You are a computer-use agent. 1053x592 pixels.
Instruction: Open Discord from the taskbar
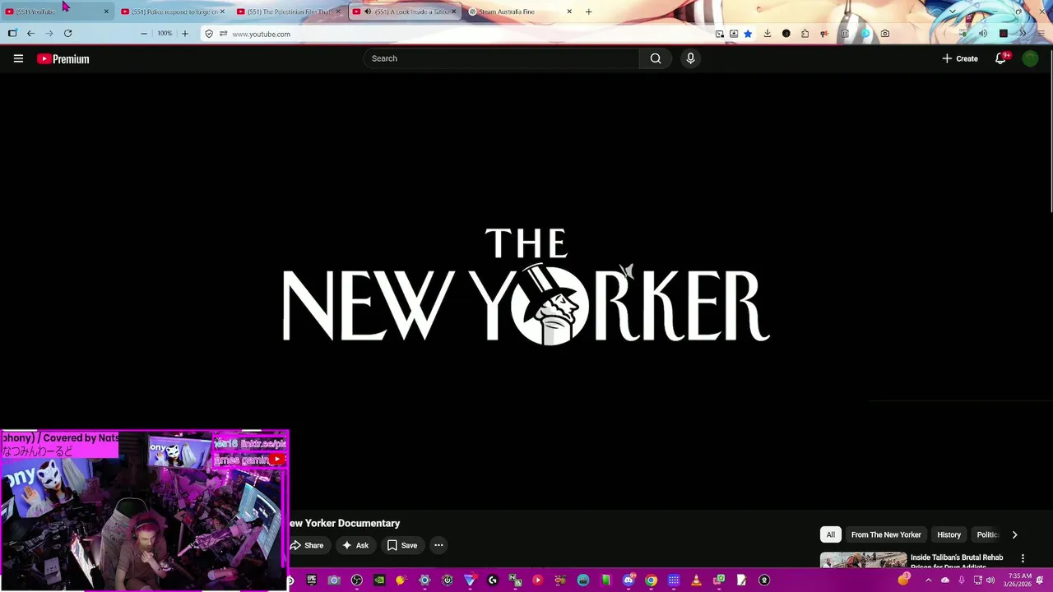click(629, 580)
